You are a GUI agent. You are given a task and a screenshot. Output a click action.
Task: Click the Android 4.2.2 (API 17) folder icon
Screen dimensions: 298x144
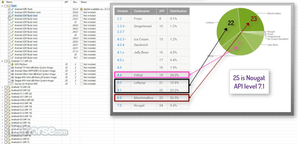(x=9, y=110)
